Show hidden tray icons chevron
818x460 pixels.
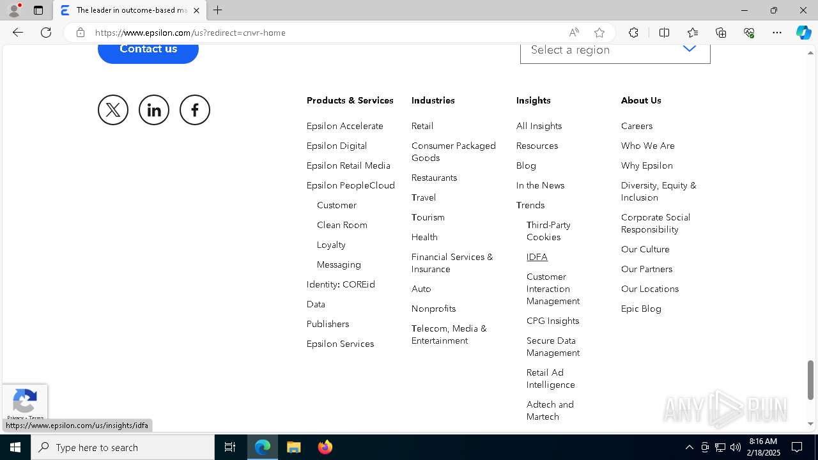coord(689,447)
